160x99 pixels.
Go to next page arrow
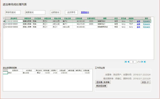click(x=142, y=62)
